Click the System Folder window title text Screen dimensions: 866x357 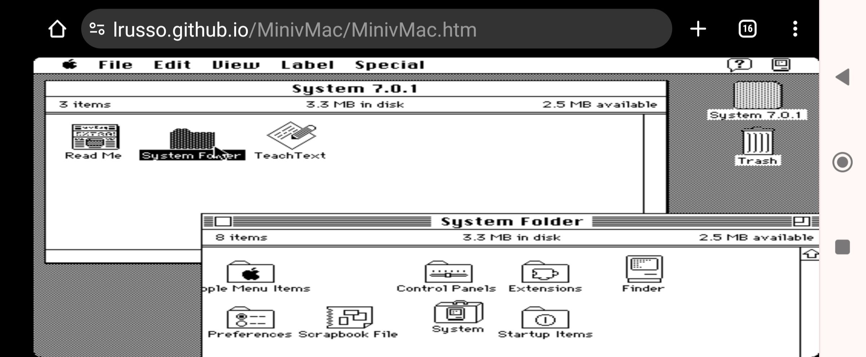(512, 221)
